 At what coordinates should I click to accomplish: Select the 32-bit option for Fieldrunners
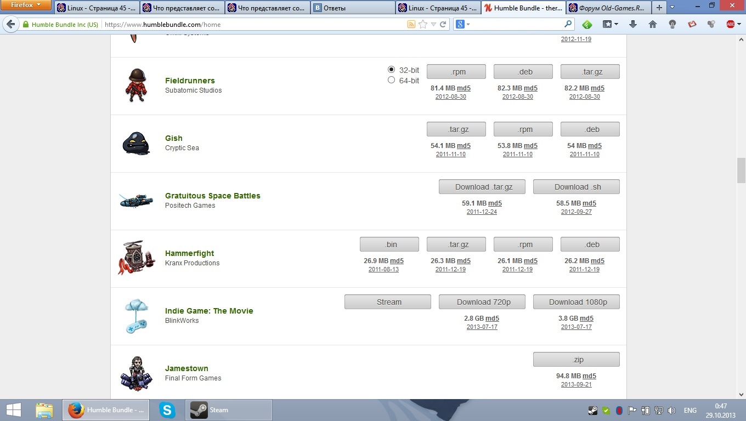pyautogui.click(x=391, y=70)
